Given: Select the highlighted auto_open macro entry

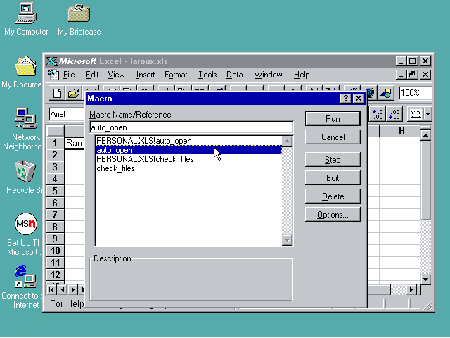Looking at the screenshot, I should (189, 150).
